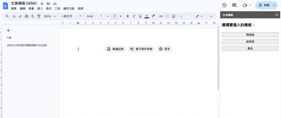The height and width of the screenshot is (118, 281).
Task: Increase font size with plus
Action: (121, 16)
